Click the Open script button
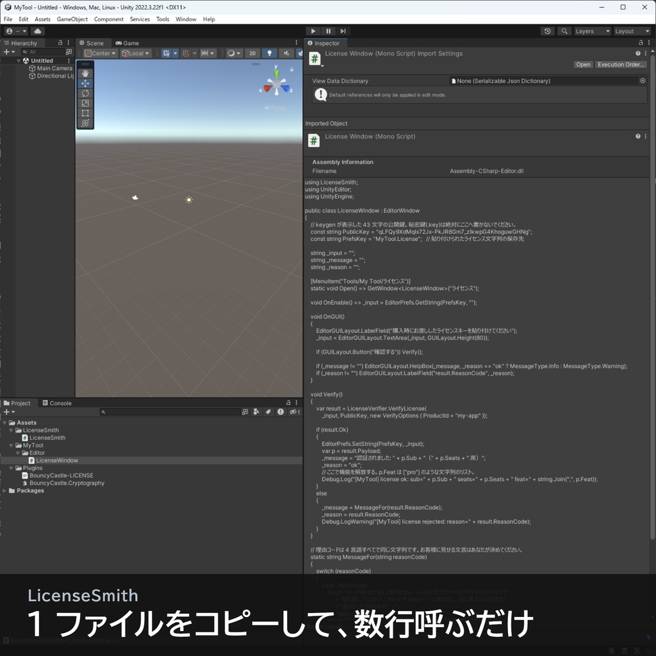656x656 pixels. pyautogui.click(x=583, y=65)
